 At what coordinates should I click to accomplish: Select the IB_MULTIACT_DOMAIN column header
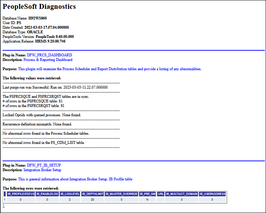(181, 194)
